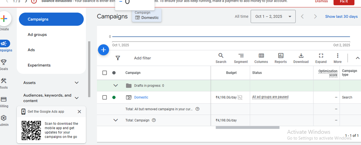Screen dimensions: 361x145
Task: Click help icon next to Total: Campaign
Action: coord(154,120)
